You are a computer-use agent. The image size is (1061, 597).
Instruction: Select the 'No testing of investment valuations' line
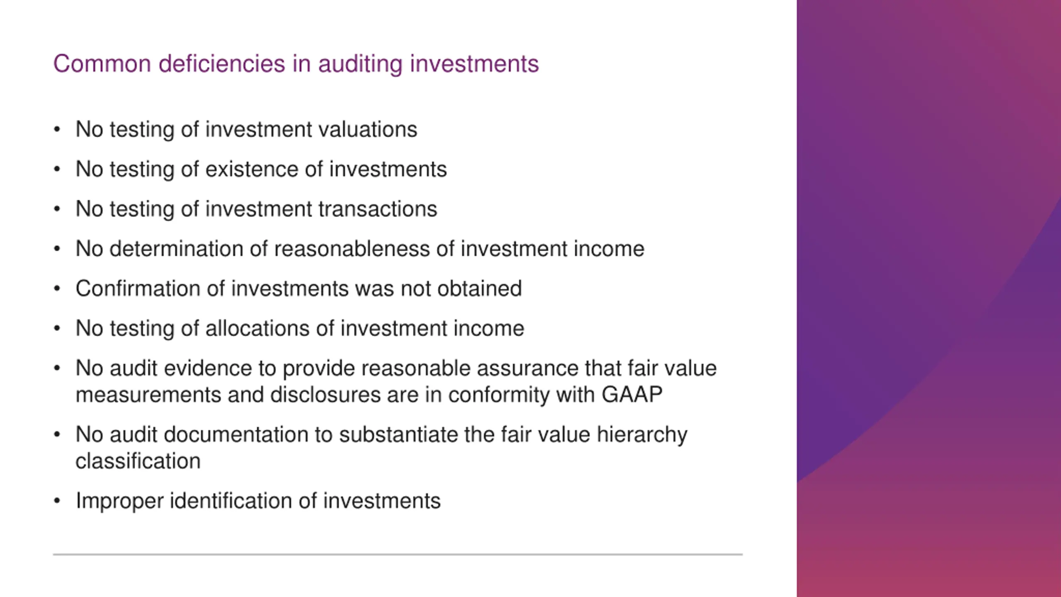point(246,129)
